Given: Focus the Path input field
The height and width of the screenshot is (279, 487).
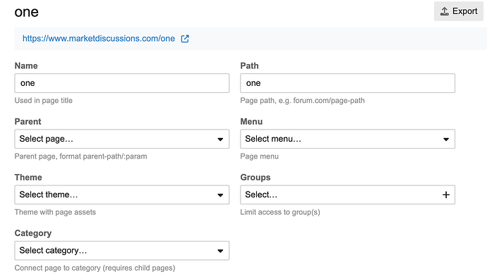Looking at the screenshot, I should [347, 83].
